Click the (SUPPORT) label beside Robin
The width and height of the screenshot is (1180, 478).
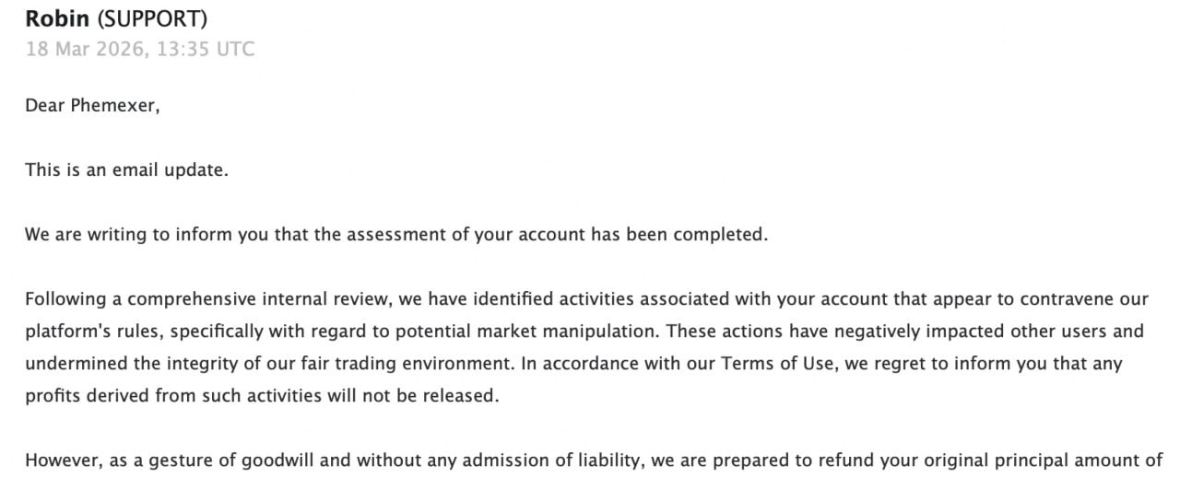pos(152,18)
